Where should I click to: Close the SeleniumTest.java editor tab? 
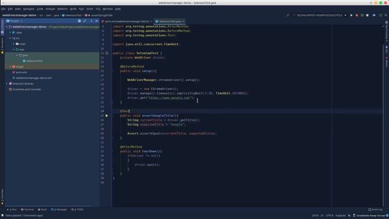click(183, 21)
